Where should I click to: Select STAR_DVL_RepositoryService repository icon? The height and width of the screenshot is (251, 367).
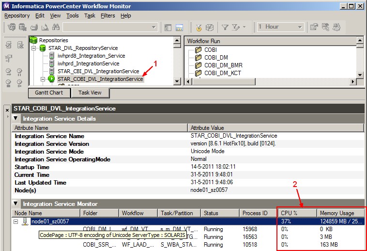click(x=43, y=48)
